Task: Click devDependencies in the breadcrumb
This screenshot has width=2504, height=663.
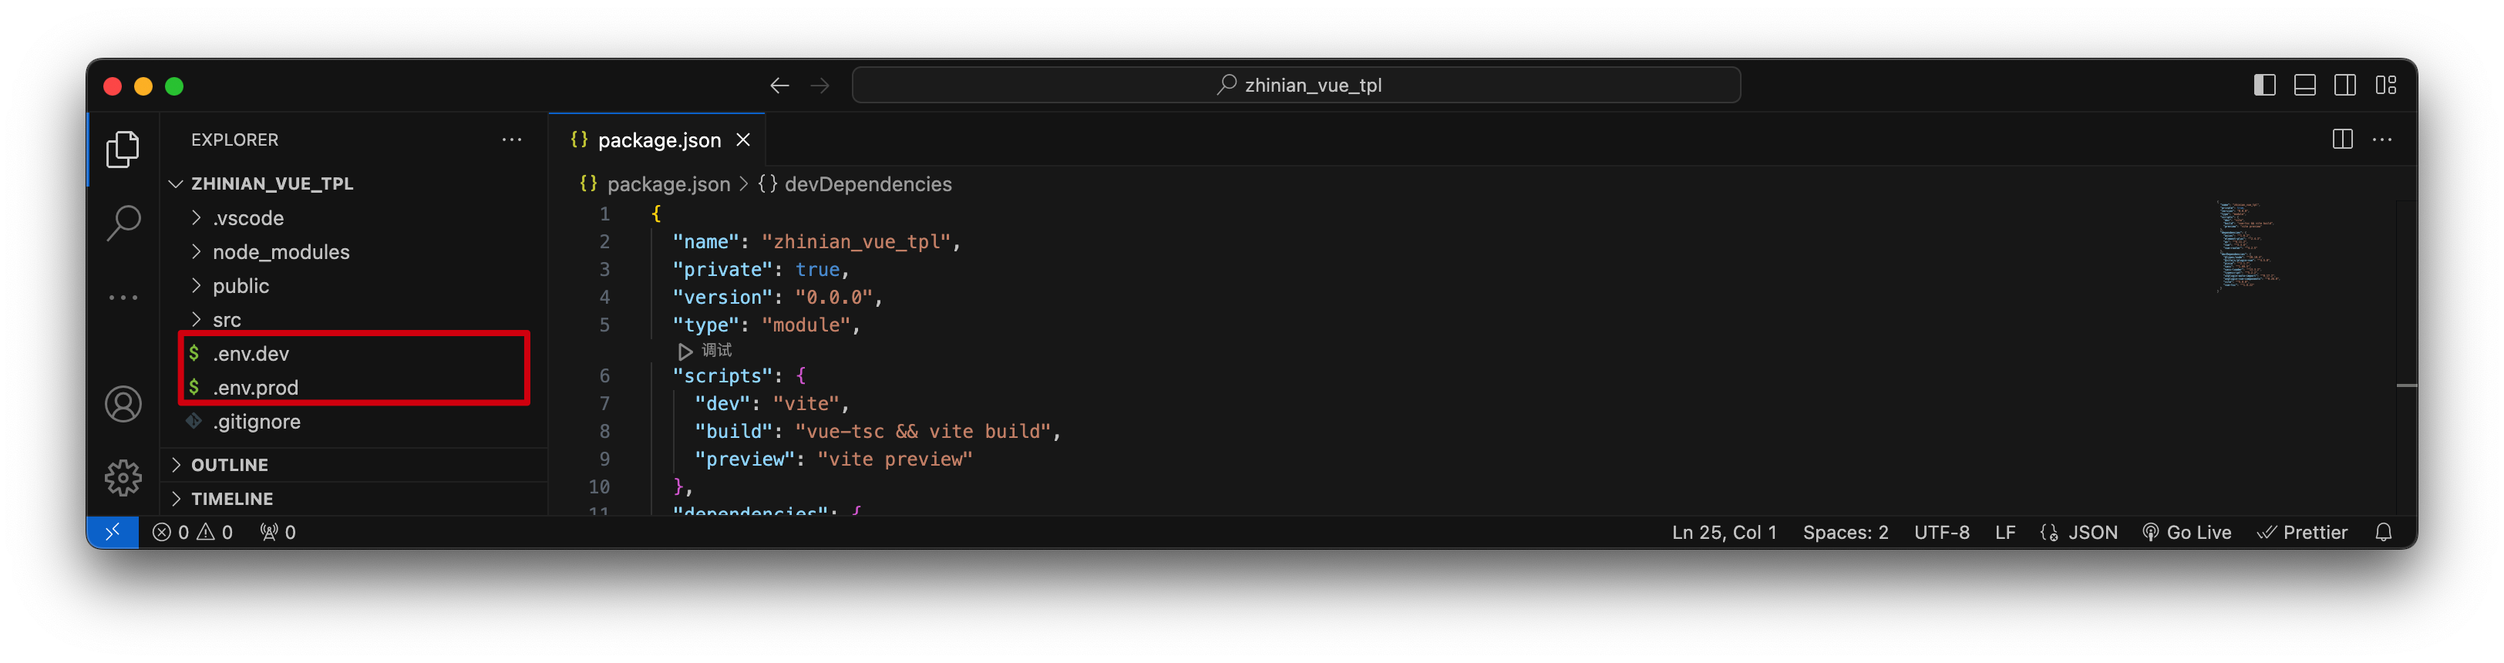Action: point(867,183)
